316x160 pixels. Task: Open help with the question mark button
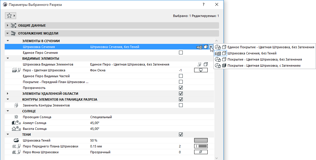[x=204, y=4]
